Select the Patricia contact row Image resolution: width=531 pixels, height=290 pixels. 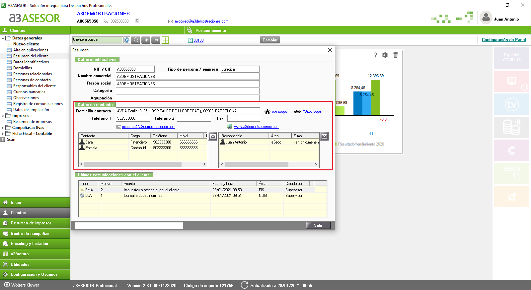point(143,148)
